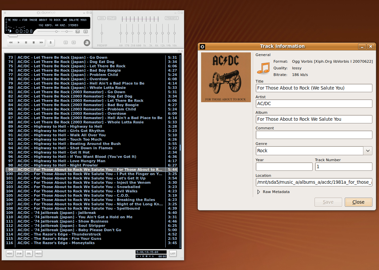This screenshot has width=379, height=270.
Task: Click the playlist resize grip in the corner
Action: (x=182, y=258)
